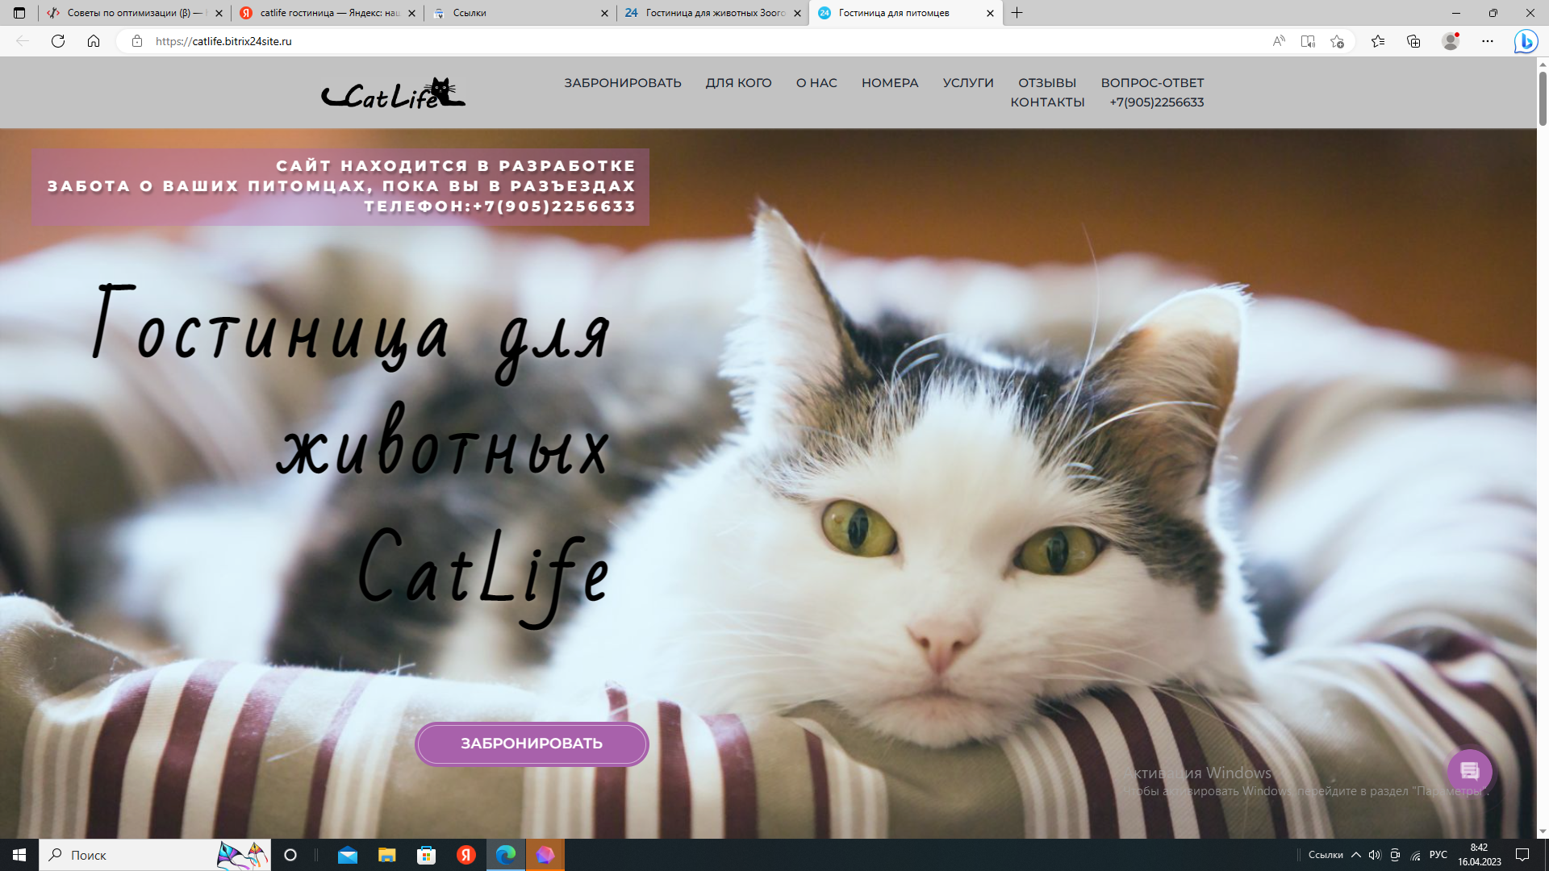Screen dimensions: 1549x871
Task: Launch Bing chat sidebar icon
Action: [1526, 41]
